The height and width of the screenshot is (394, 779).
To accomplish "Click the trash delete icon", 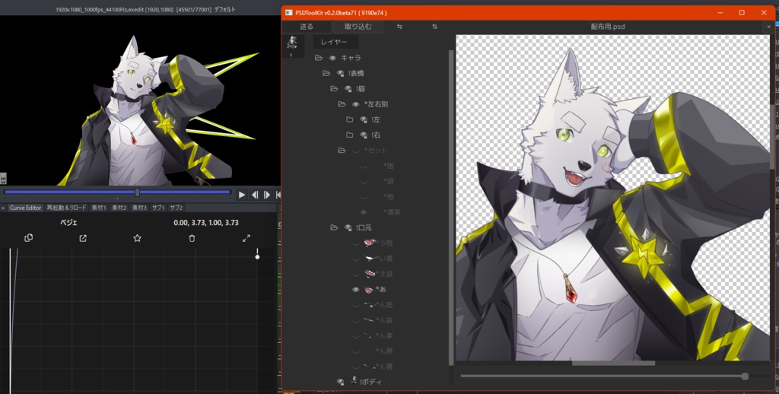I will point(192,238).
